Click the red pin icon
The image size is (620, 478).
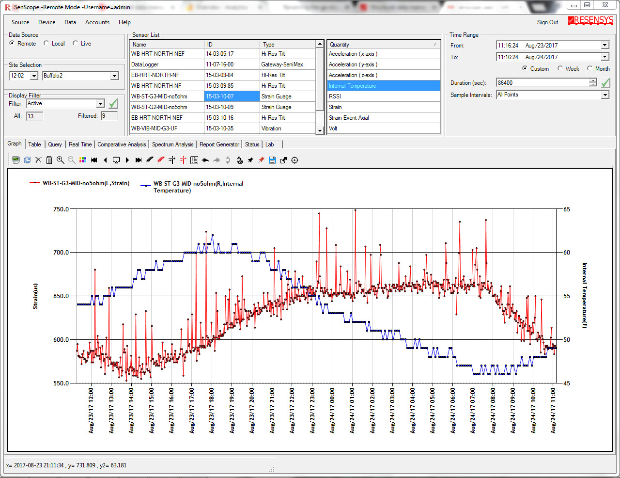(261, 160)
